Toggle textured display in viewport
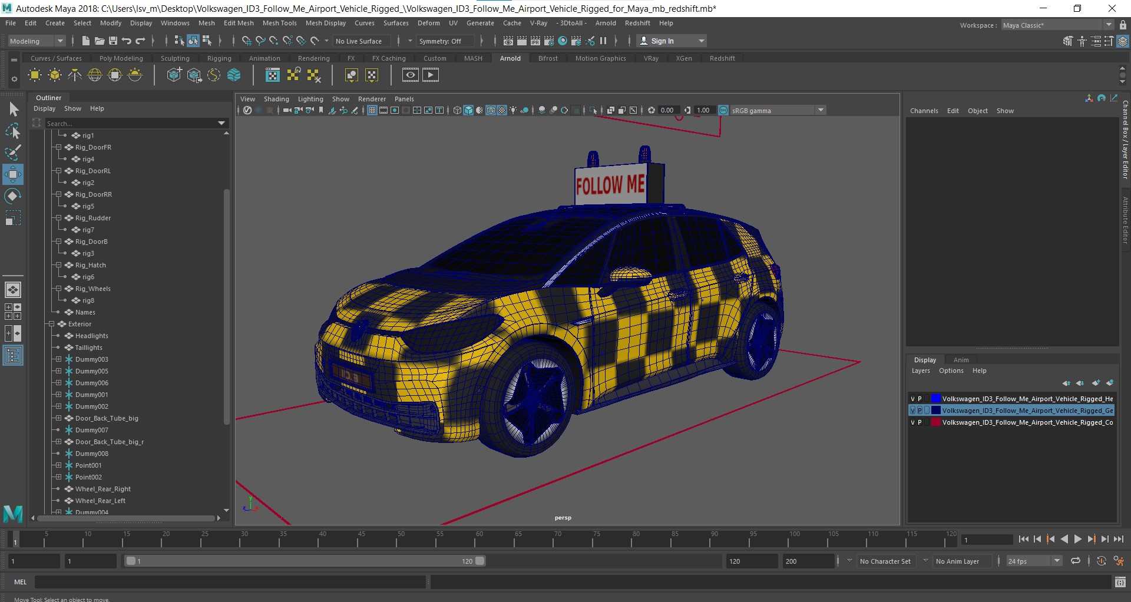Image resolution: width=1131 pixels, height=602 pixels. (x=502, y=110)
